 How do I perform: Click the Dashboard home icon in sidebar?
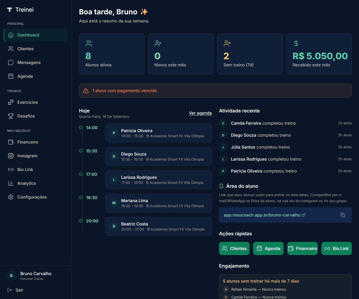pos(11,35)
